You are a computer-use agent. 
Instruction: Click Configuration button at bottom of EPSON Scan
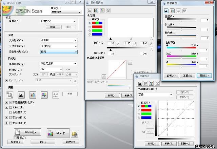[43, 142]
